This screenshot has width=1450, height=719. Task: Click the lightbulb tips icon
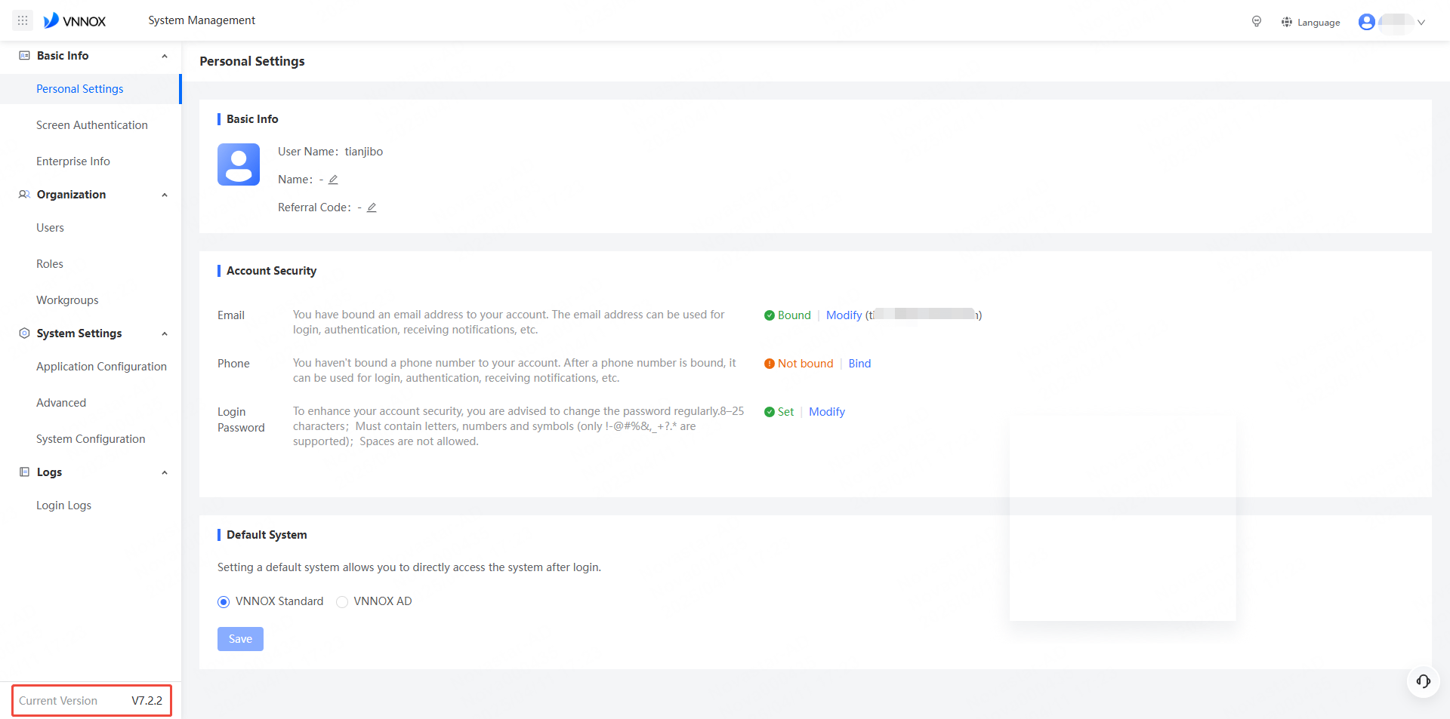point(1257,22)
